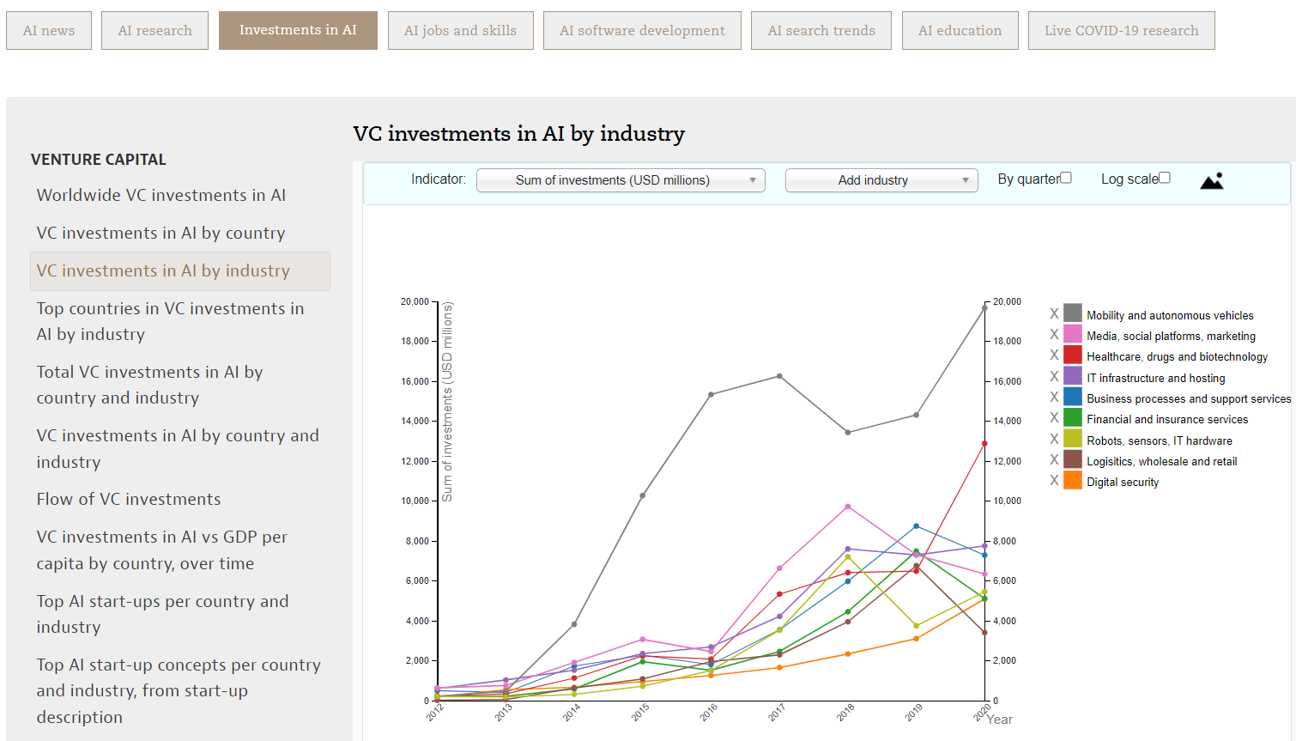Open Flow of VC investments page
1296x741 pixels.
[129, 499]
